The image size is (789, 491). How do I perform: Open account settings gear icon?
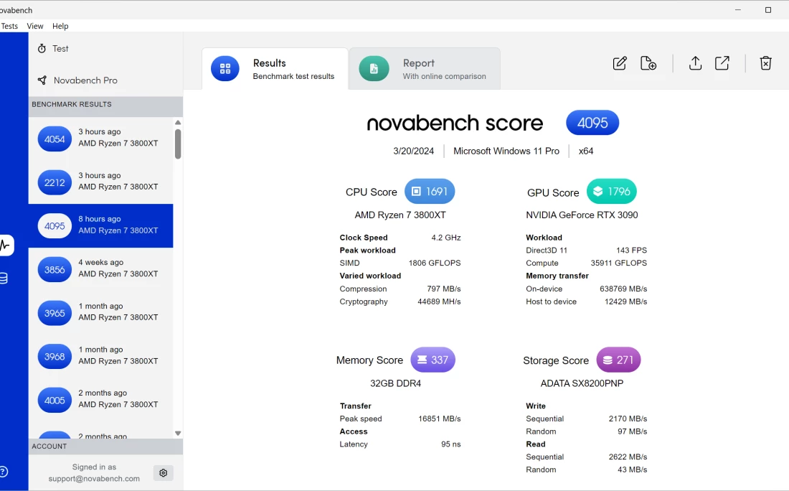point(164,473)
